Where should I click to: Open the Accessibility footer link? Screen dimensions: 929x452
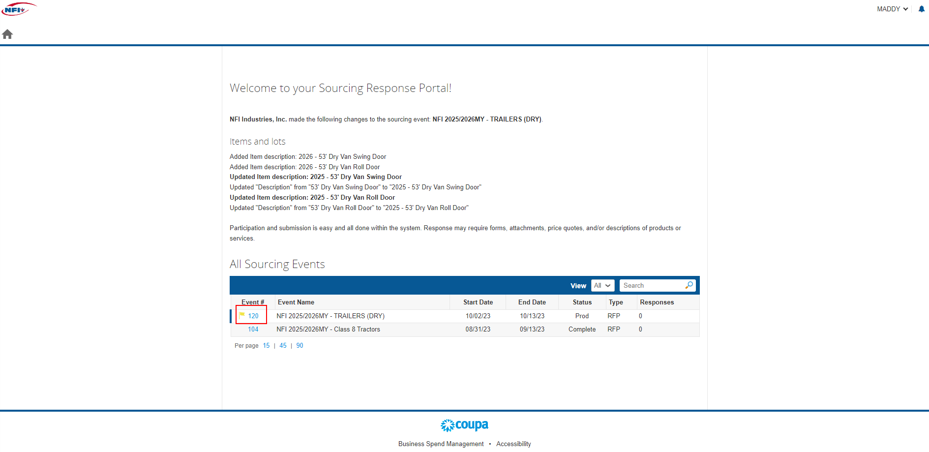[513, 444]
